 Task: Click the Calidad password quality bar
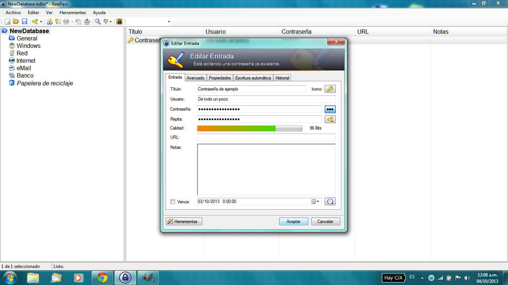(x=250, y=128)
